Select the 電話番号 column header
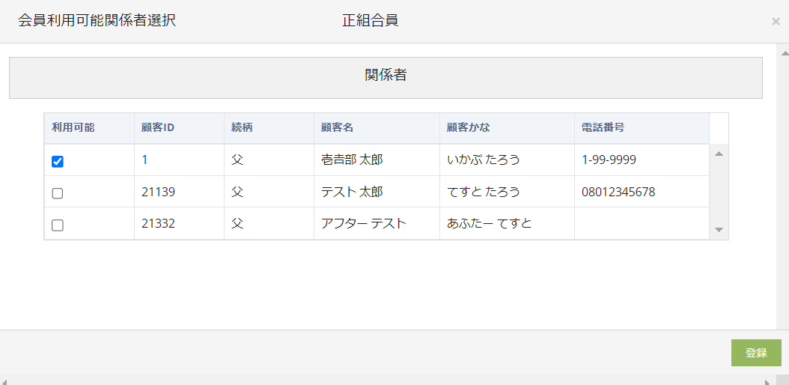The image size is (789, 385). (603, 127)
